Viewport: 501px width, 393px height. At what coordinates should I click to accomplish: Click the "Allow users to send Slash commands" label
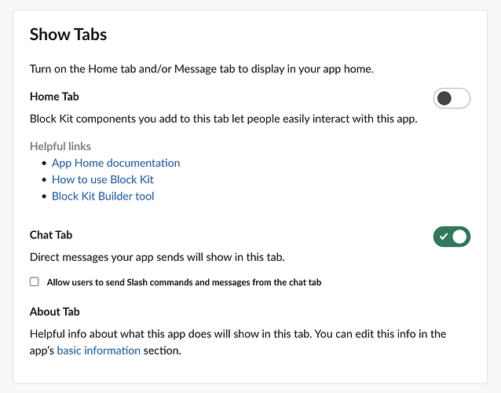point(184,281)
